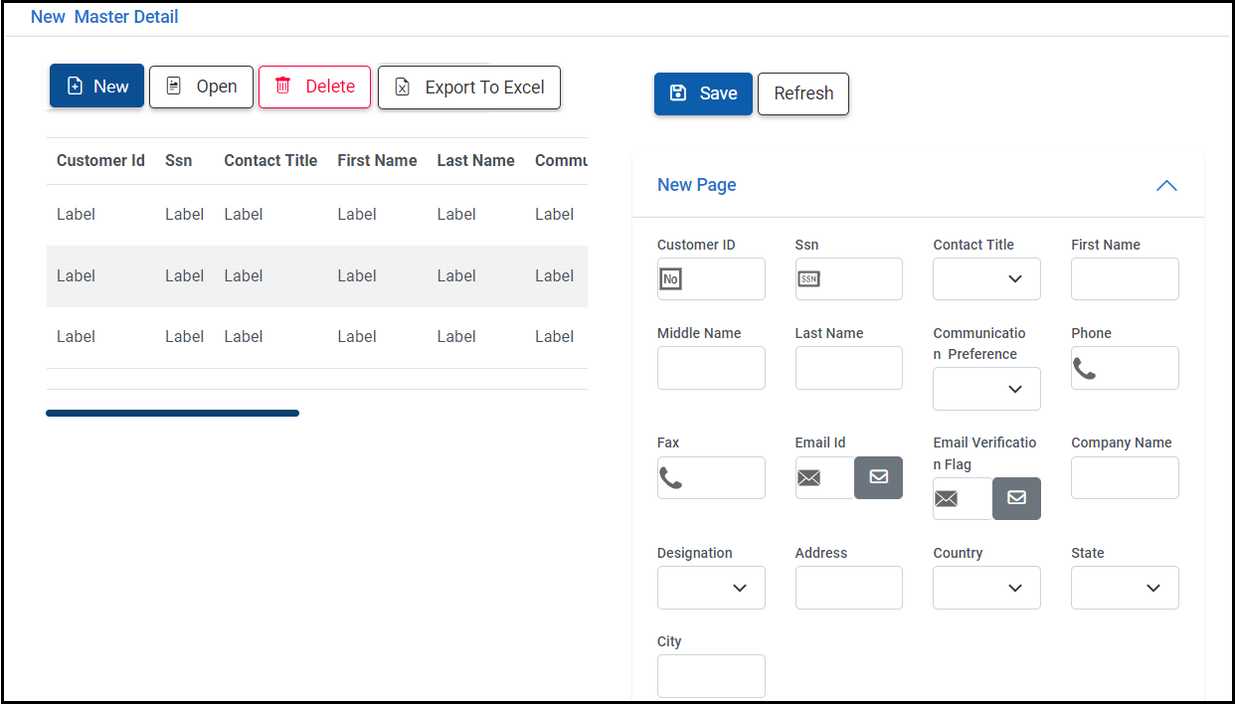Click the gray mail button beside Email Id

pos(879,477)
